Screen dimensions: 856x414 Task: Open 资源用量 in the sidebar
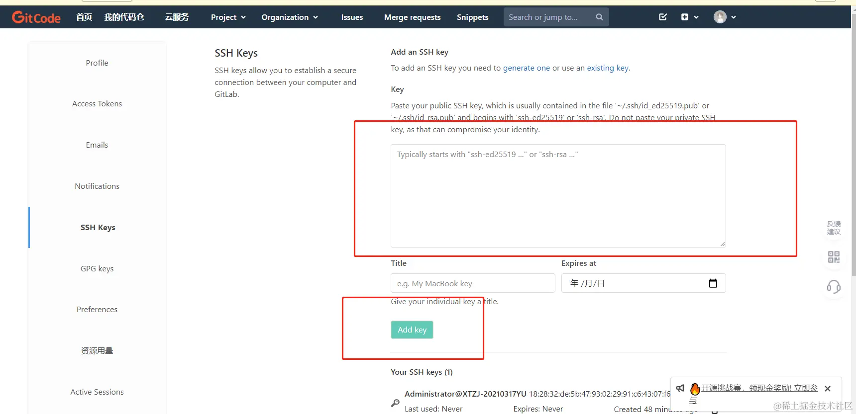click(97, 351)
